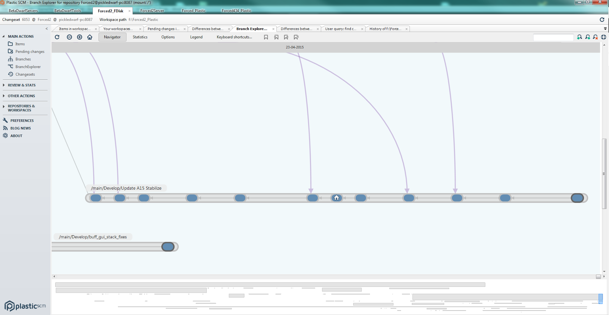Click the Plastic SCM logo
The image size is (609, 315).
[x=25, y=306]
